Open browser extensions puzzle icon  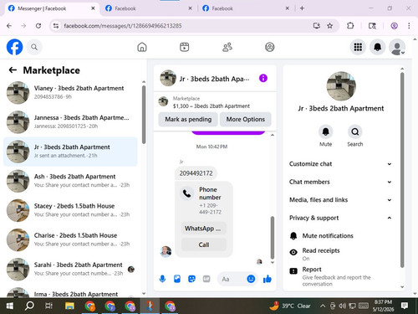point(350,26)
